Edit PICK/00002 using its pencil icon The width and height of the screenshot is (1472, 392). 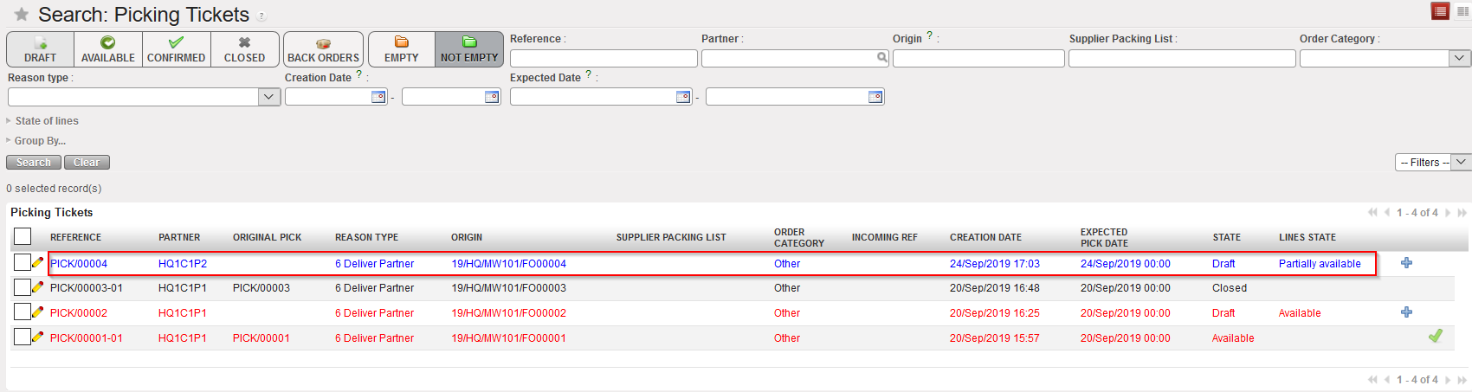pyautogui.click(x=37, y=312)
